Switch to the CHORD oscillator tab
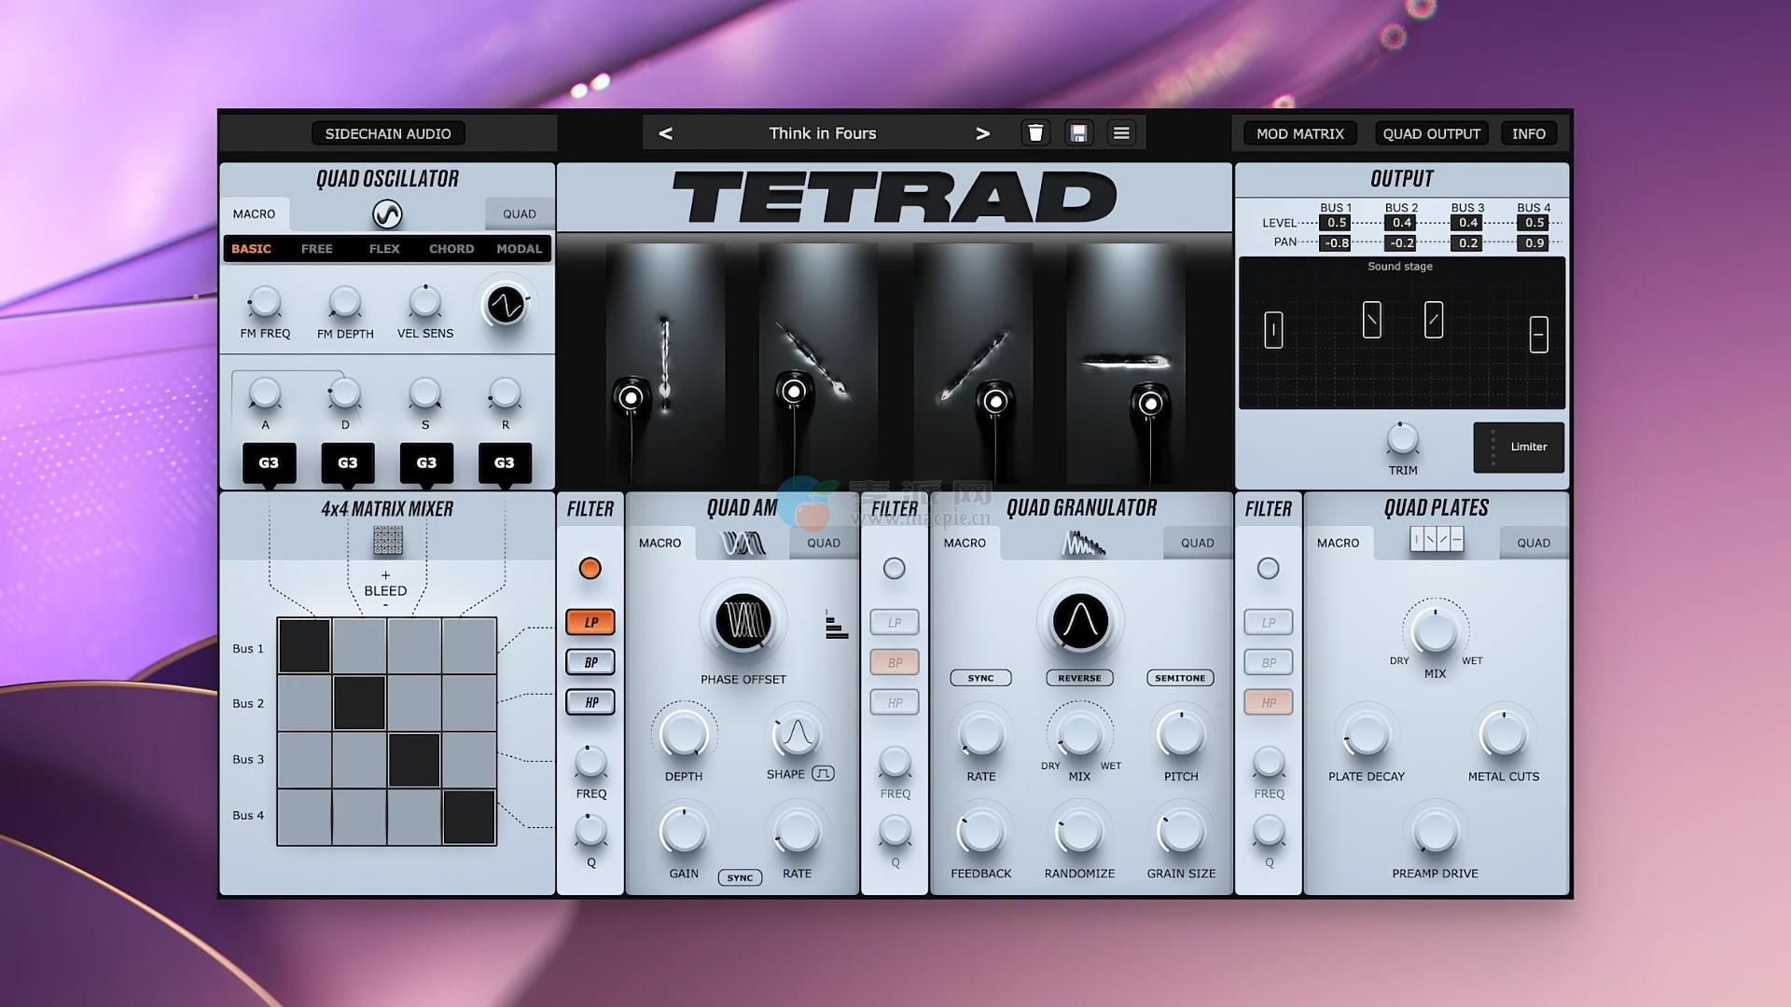 click(451, 249)
